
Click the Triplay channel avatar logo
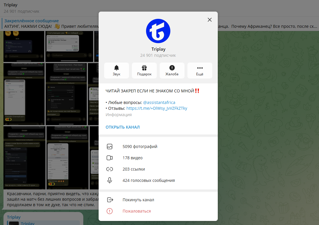[158, 31]
